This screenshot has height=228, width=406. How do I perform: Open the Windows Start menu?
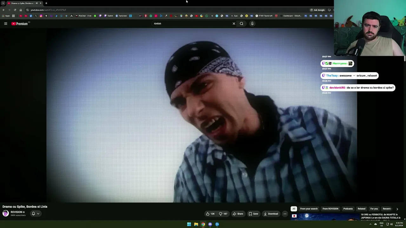tap(189, 224)
